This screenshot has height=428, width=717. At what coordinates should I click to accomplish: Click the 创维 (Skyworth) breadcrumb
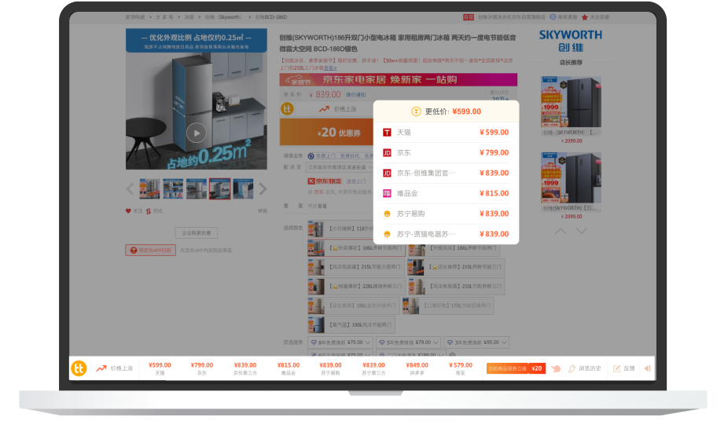223,17
